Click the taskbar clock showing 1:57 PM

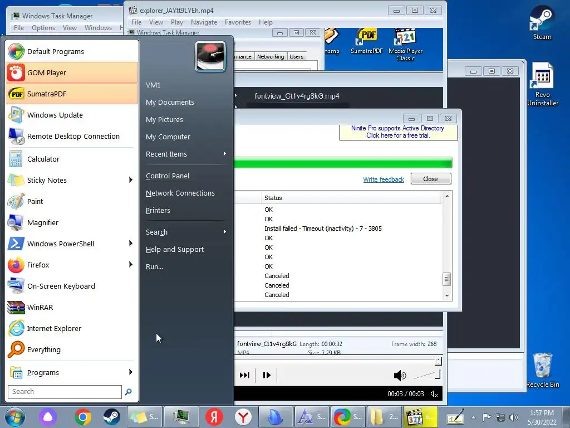coord(542,417)
